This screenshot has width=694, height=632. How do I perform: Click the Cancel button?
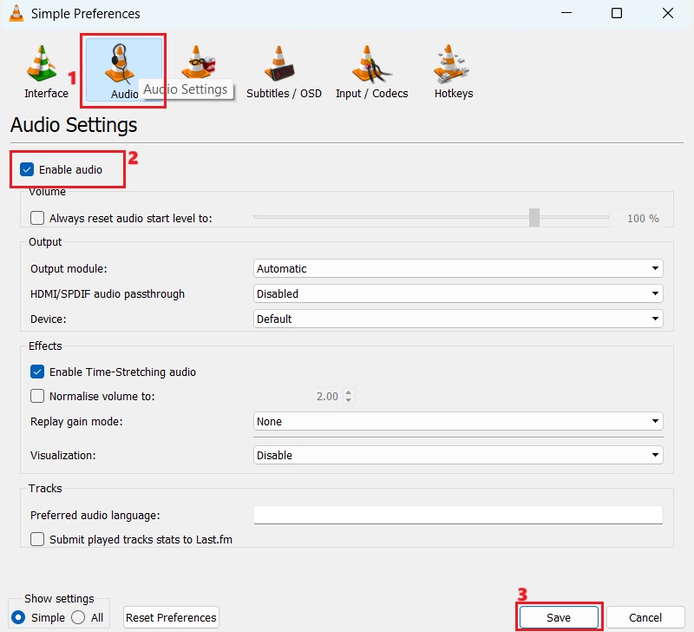click(645, 617)
